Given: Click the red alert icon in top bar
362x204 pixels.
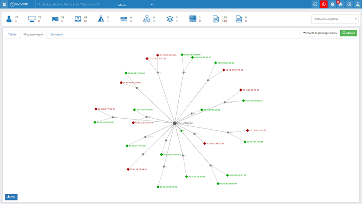Looking at the screenshot, I should click(x=324, y=4).
